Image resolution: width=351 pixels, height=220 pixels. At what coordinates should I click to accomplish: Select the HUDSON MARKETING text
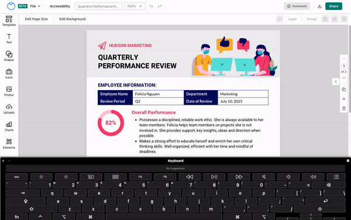[x=130, y=46]
